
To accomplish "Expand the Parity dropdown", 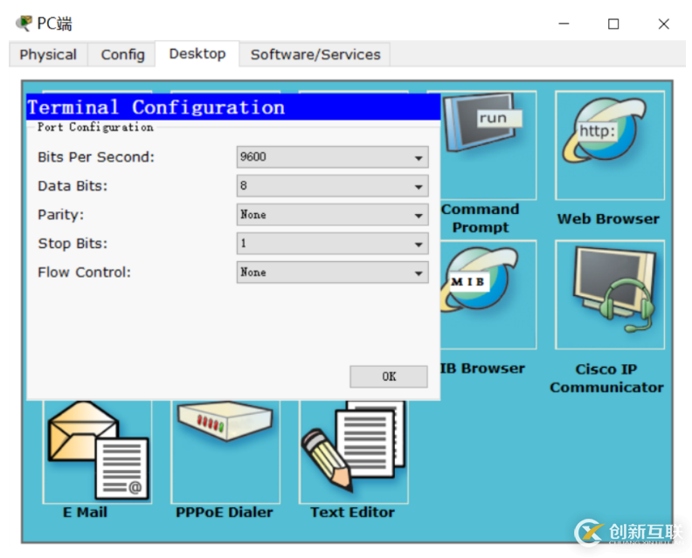I will [332, 215].
